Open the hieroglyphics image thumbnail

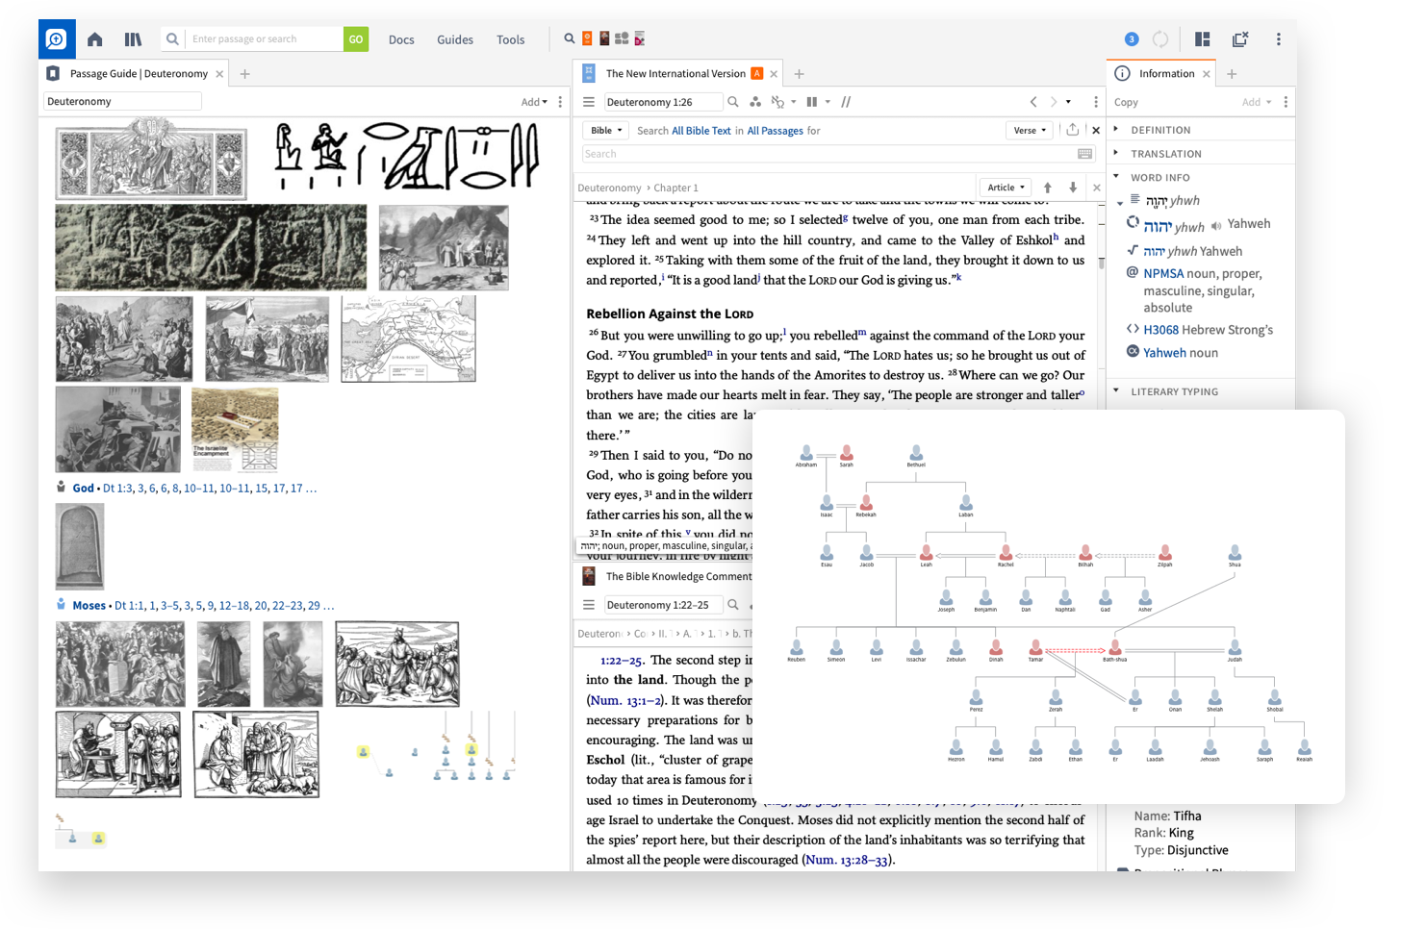tap(406, 157)
